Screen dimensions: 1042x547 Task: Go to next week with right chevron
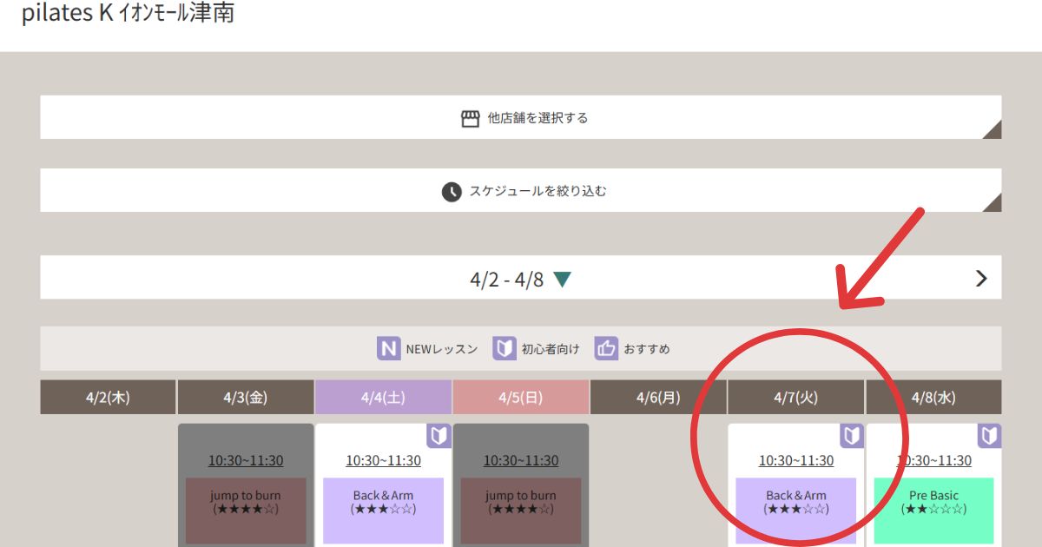click(981, 279)
